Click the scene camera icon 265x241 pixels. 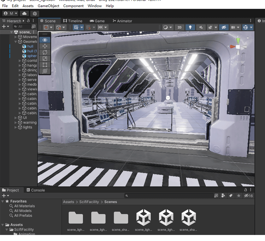click(233, 27)
